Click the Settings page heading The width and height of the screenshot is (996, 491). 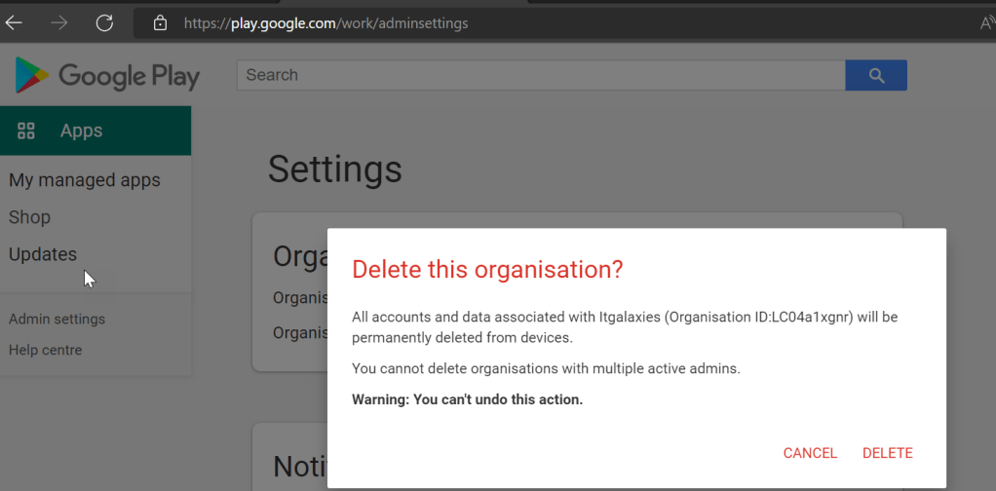334,170
